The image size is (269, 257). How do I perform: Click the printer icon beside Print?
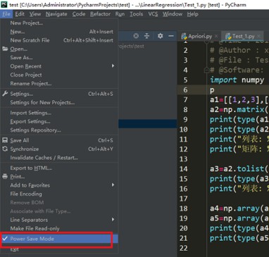tap(5, 177)
